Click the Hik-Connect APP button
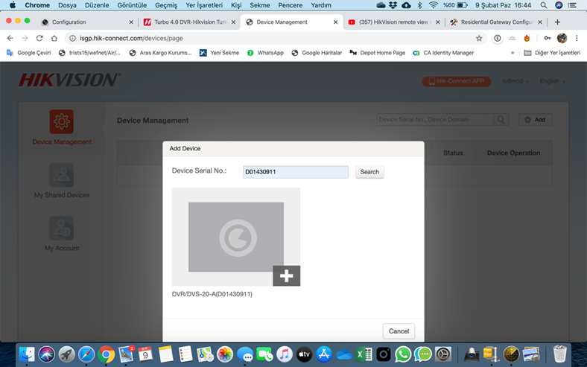The width and height of the screenshot is (587, 367). coord(457,81)
